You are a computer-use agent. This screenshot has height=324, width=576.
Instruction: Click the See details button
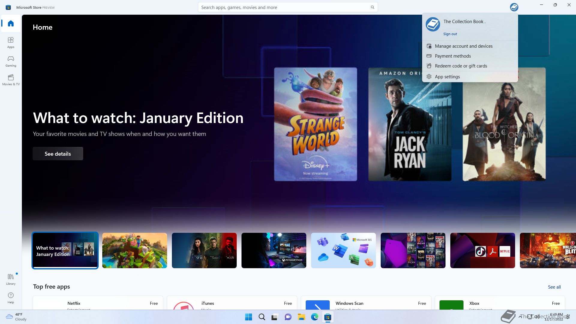point(58,154)
